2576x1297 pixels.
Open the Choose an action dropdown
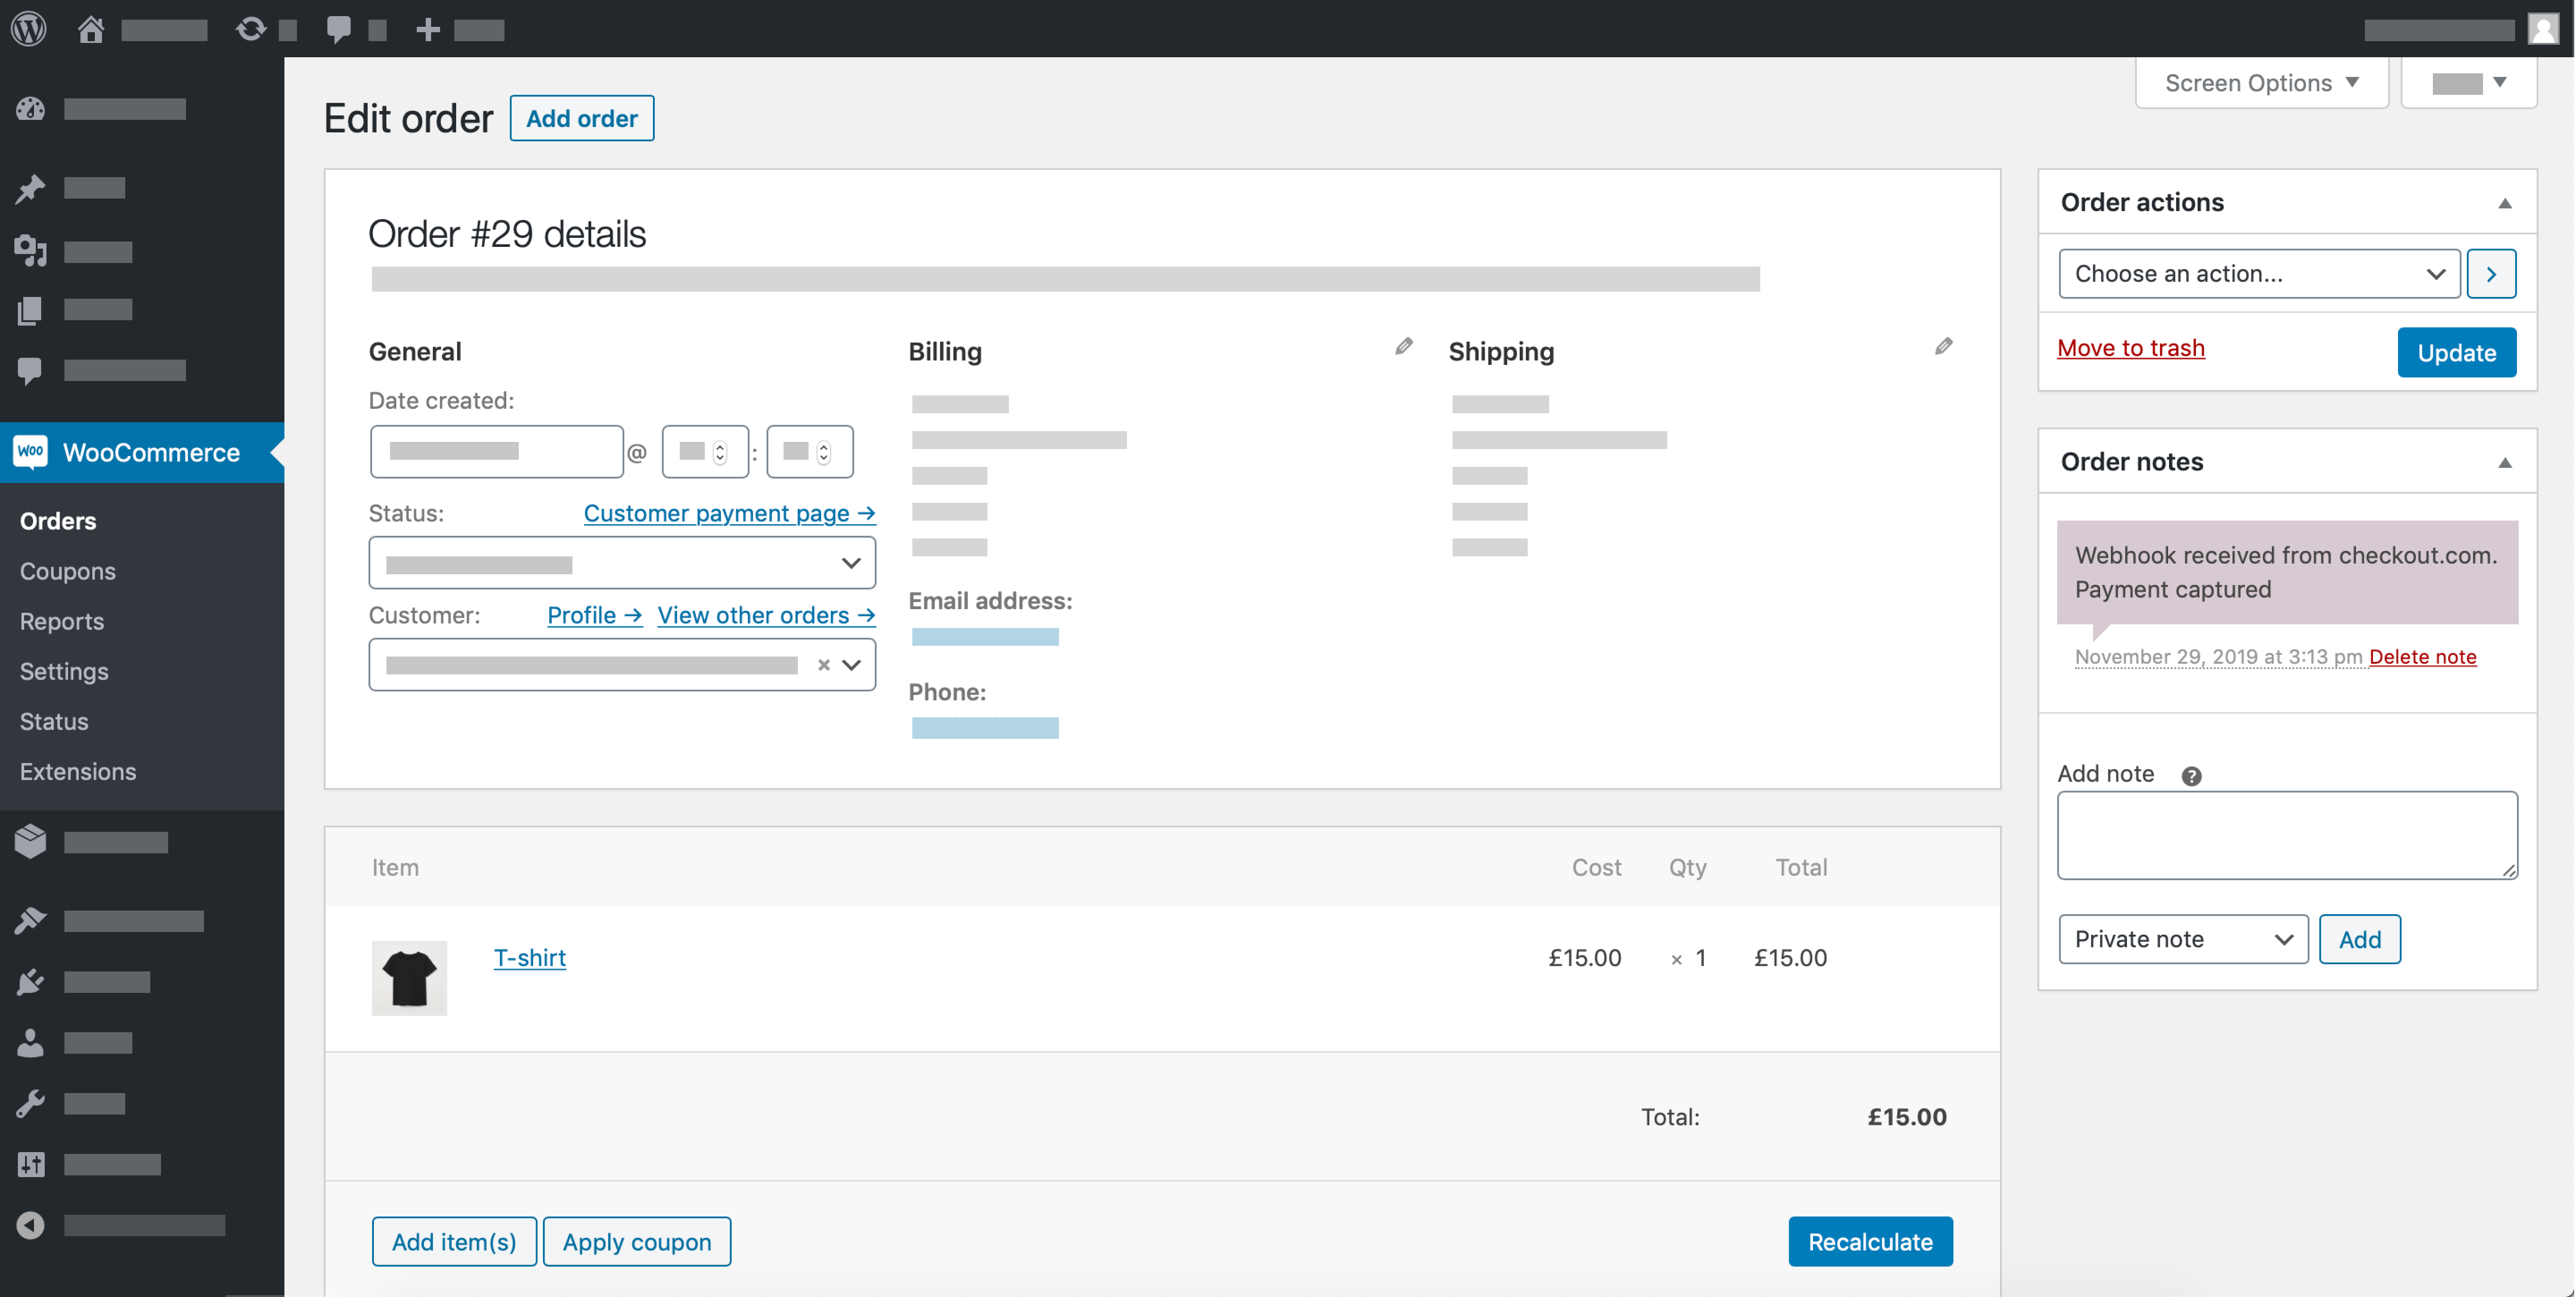[x=2258, y=274]
